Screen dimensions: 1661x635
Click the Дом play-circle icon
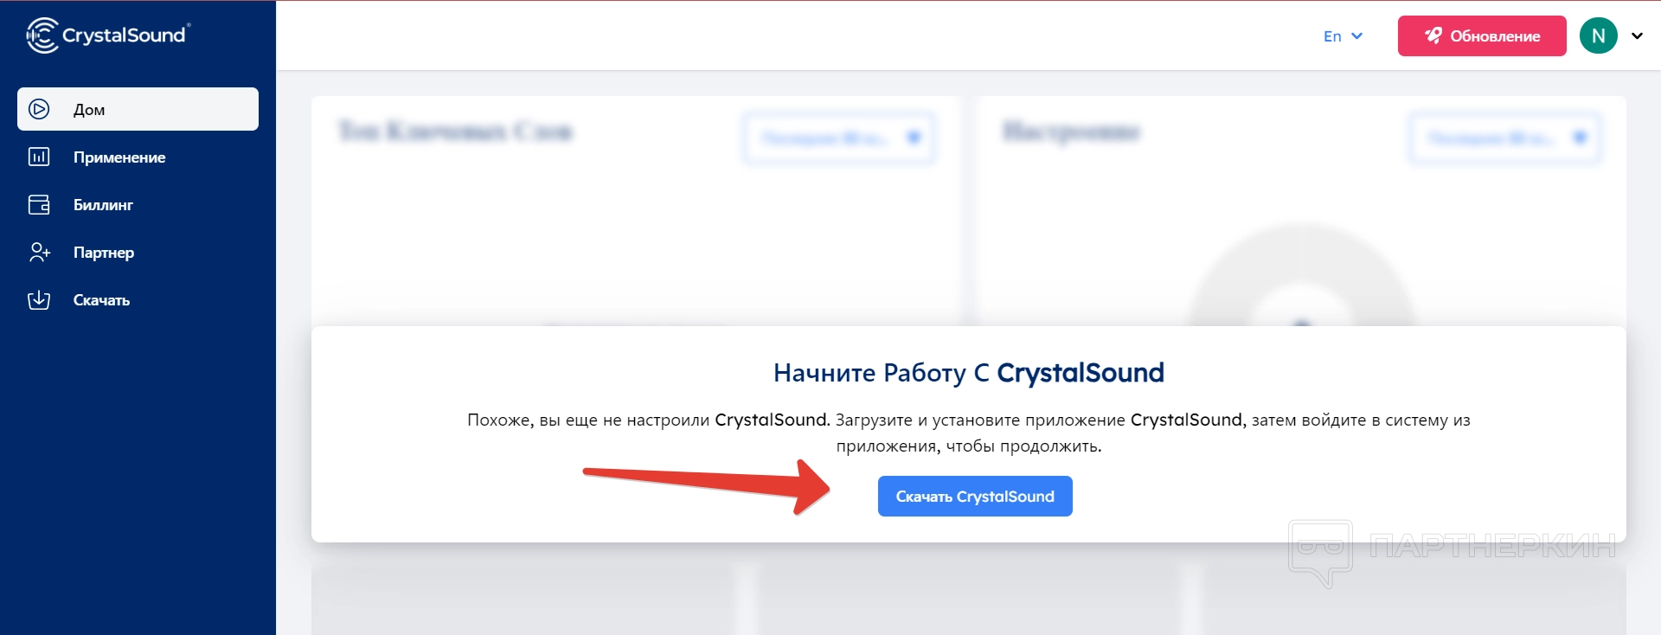[39, 109]
